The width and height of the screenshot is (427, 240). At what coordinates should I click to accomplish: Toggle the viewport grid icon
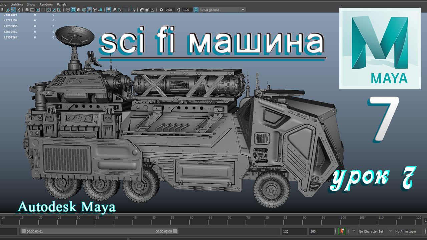point(27,10)
